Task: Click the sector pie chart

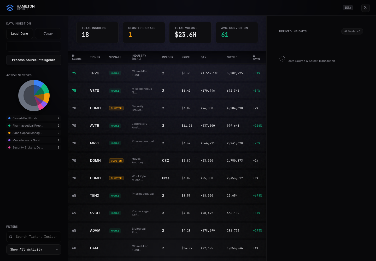Action: pyautogui.click(x=34, y=96)
